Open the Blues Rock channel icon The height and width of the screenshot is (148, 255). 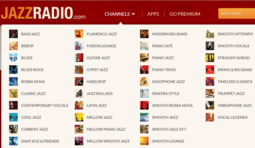pos(13,69)
